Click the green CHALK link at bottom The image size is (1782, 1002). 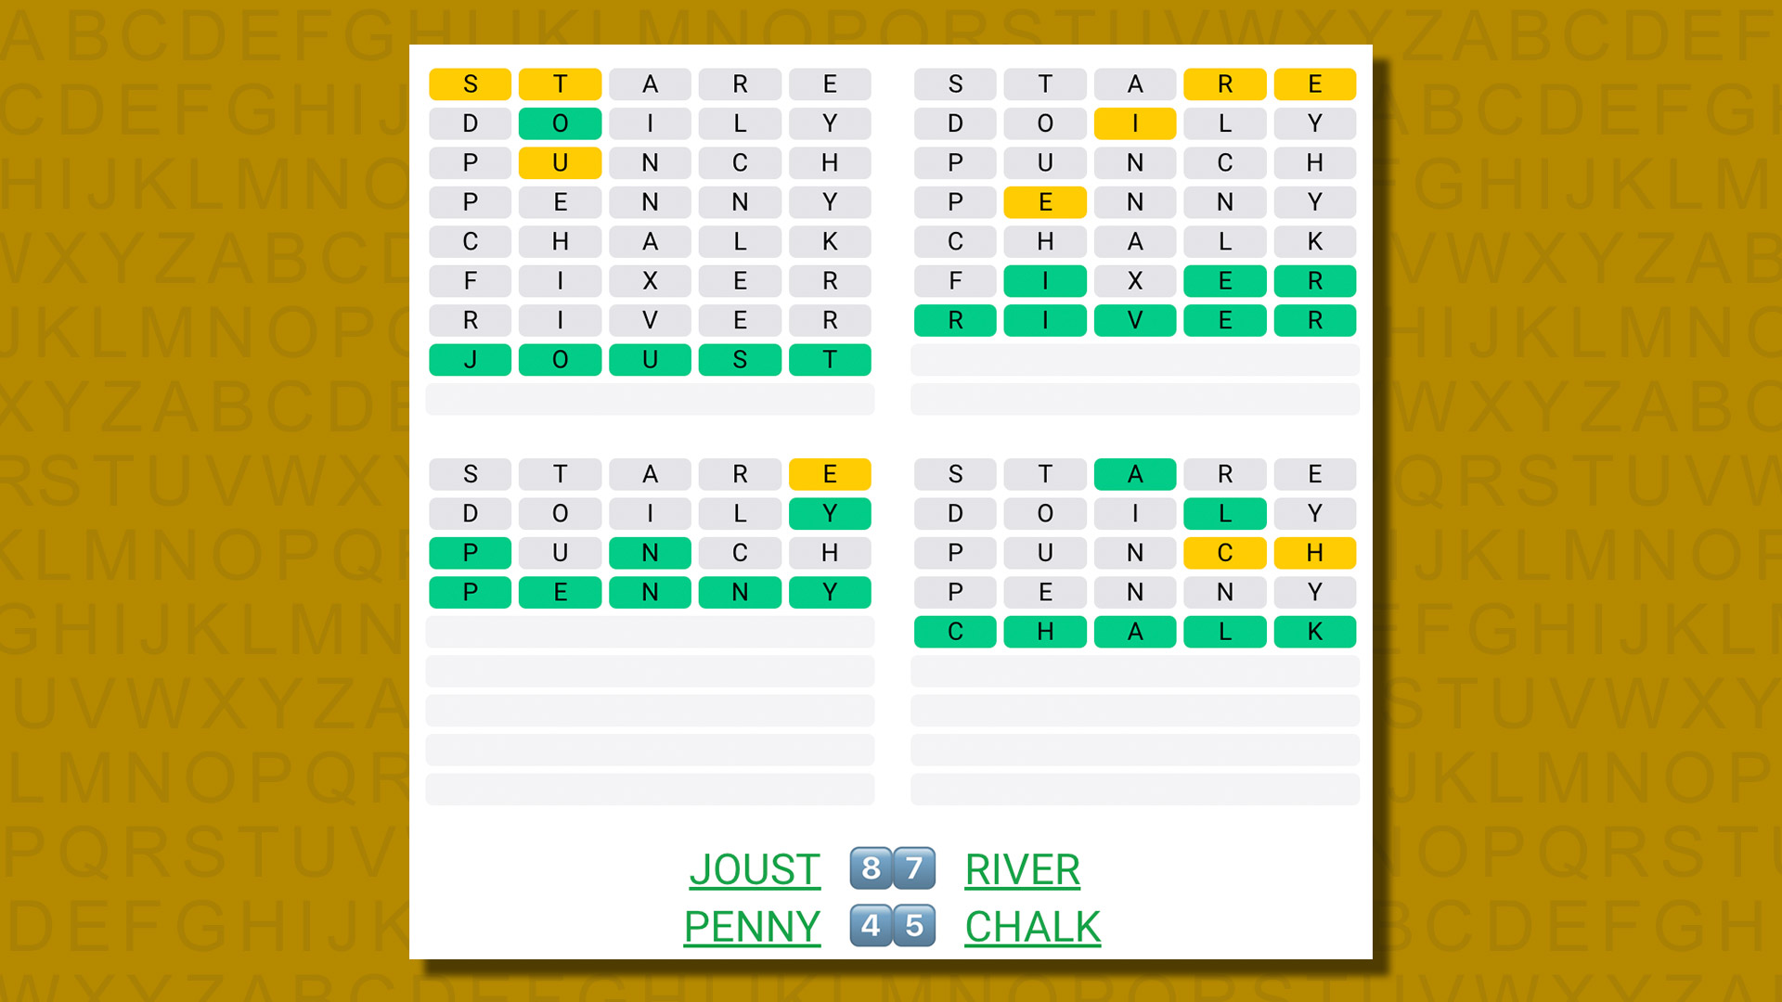pos(1034,926)
